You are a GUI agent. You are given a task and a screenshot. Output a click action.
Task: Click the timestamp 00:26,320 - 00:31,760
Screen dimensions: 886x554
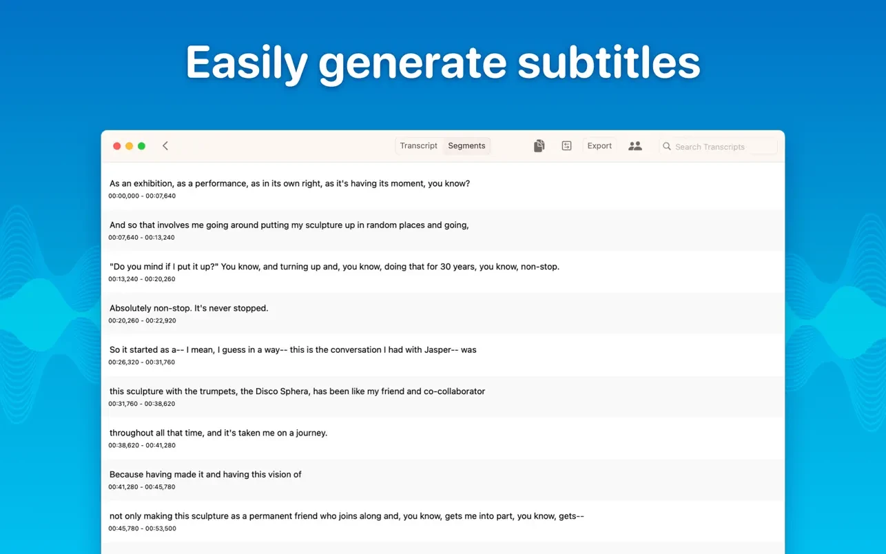[x=141, y=362]
